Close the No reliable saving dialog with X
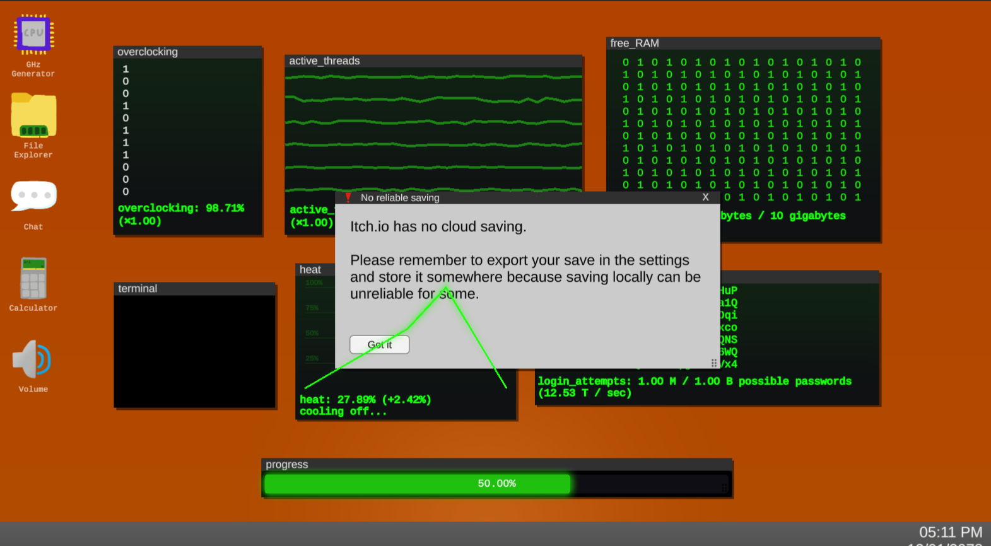 (x=705, y=197)
